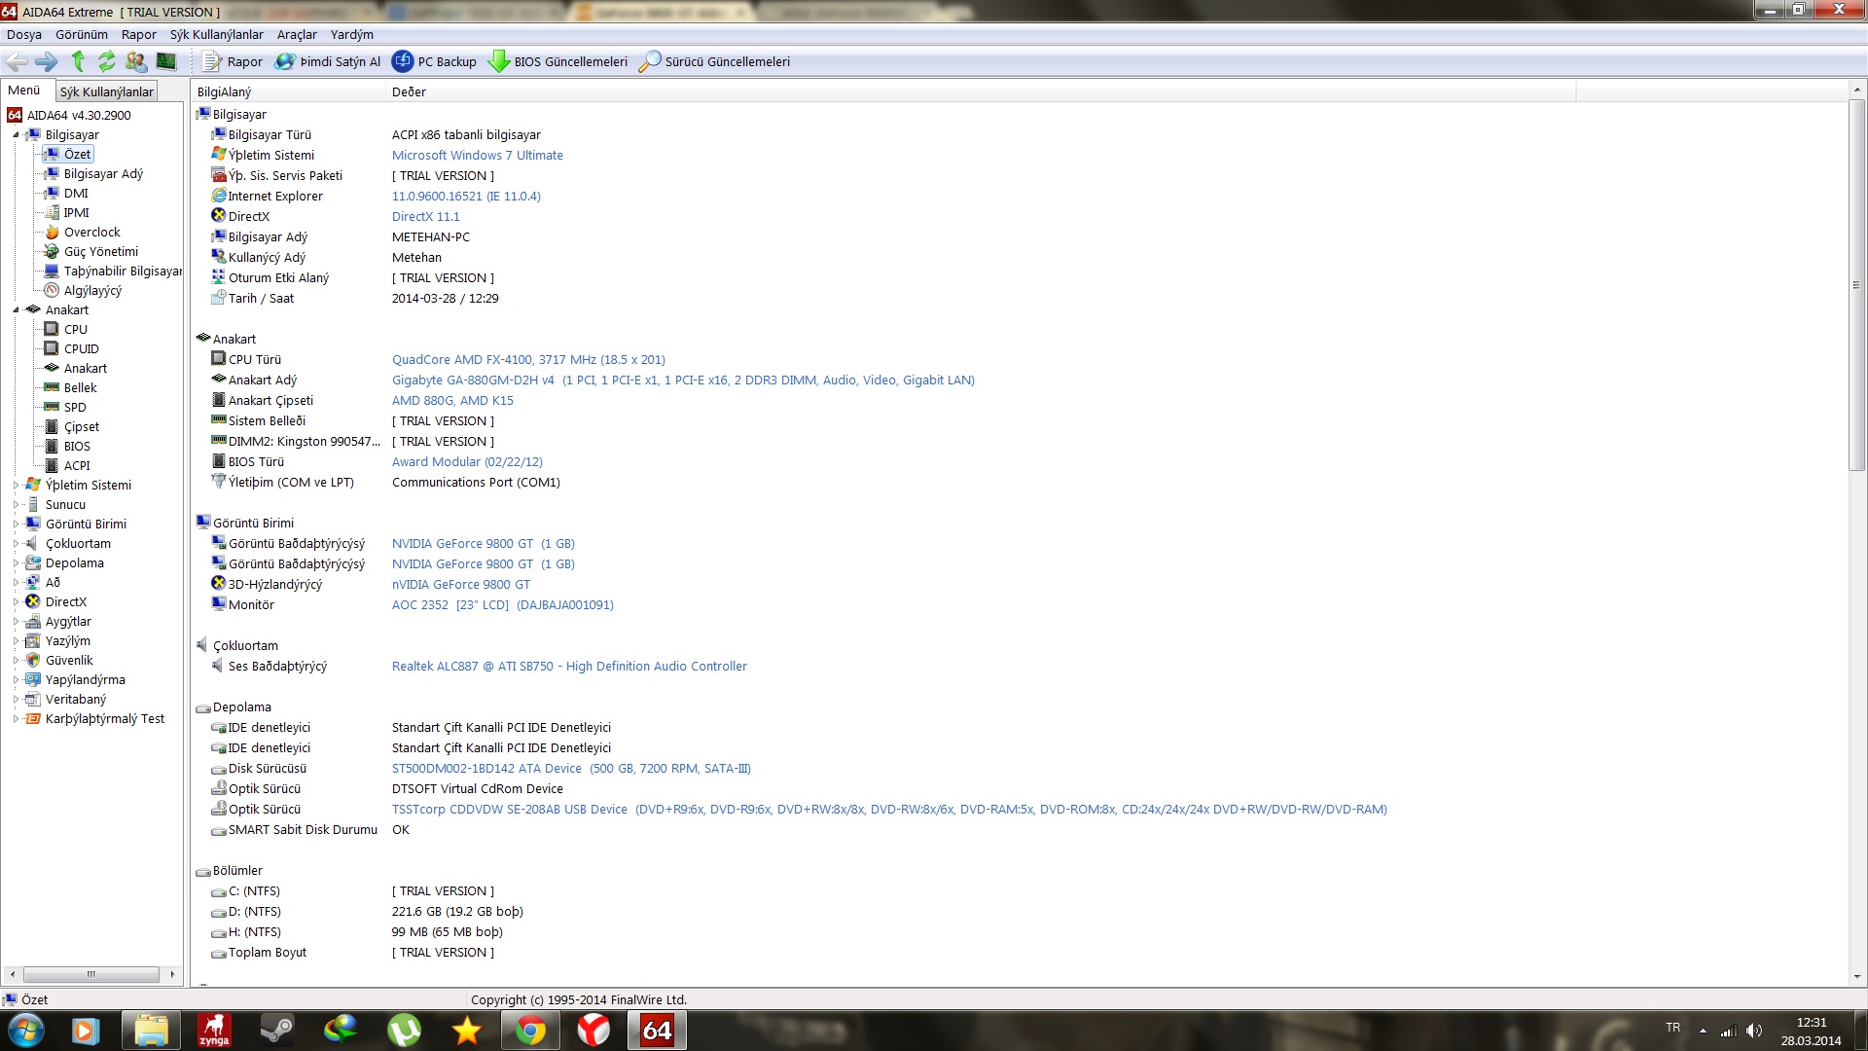
Task: Click ST500DM002-1BD142 ATA Device link
Action: point(571,768)
